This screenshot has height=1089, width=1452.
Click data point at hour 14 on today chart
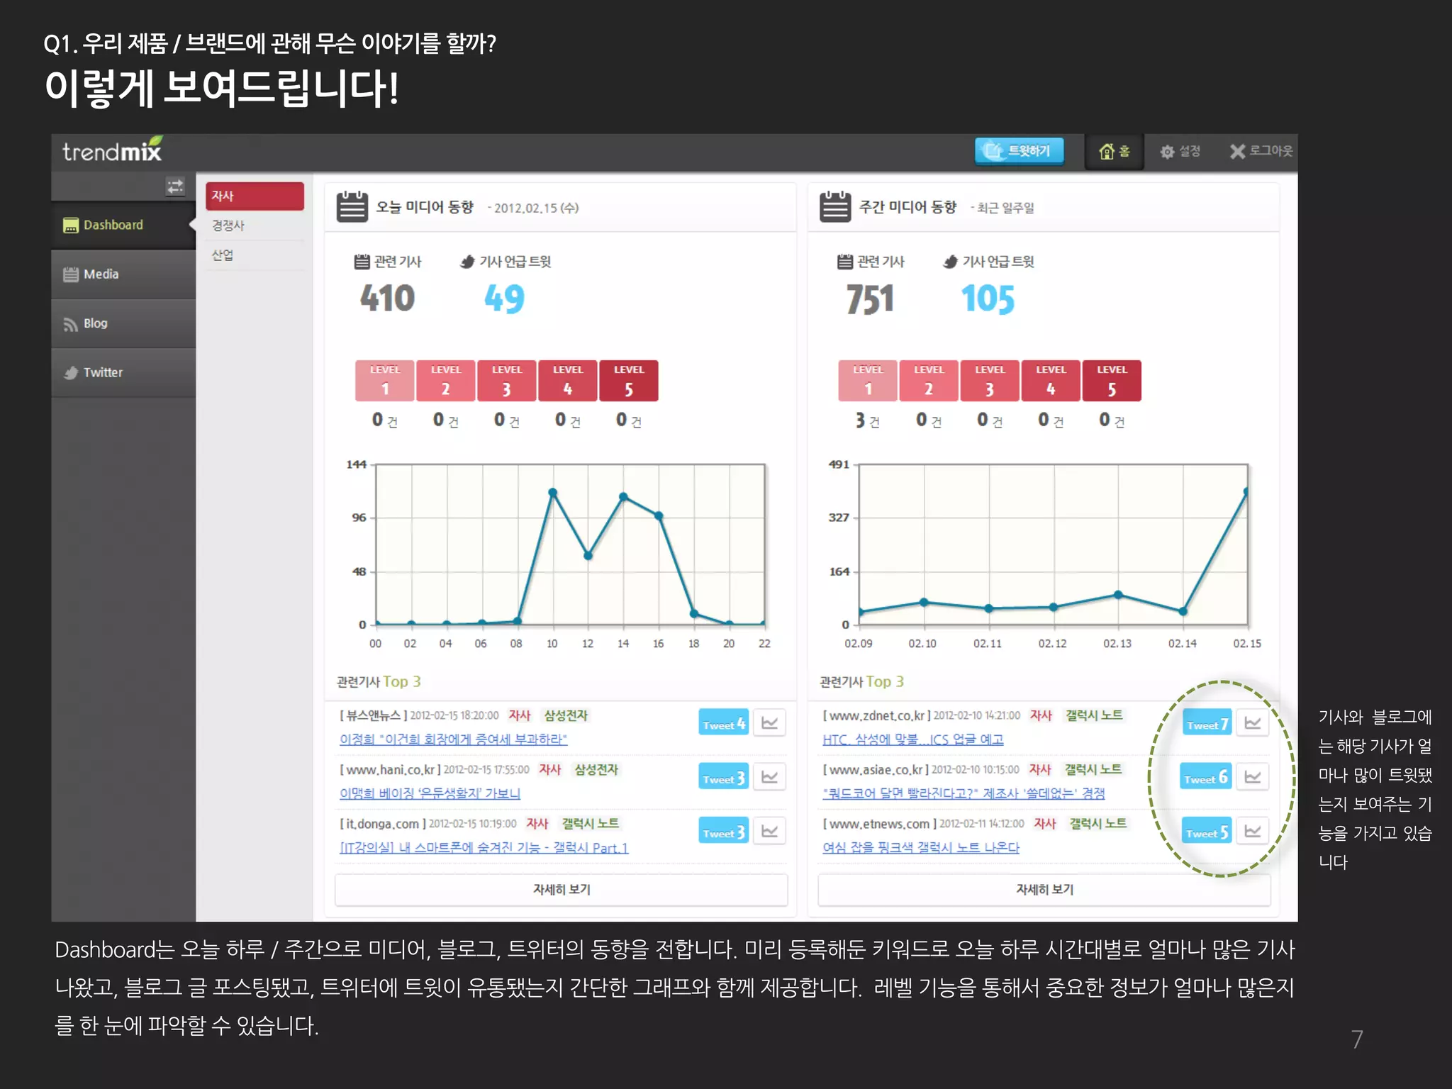coord(623,497)
